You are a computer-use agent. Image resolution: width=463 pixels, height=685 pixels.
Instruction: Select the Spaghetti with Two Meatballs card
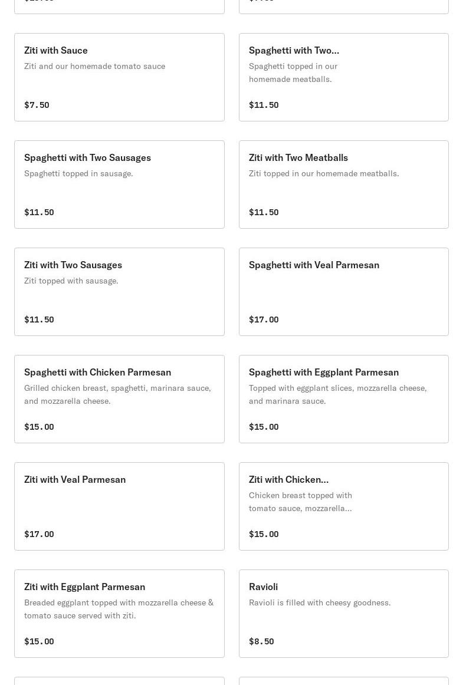(343, 77)
